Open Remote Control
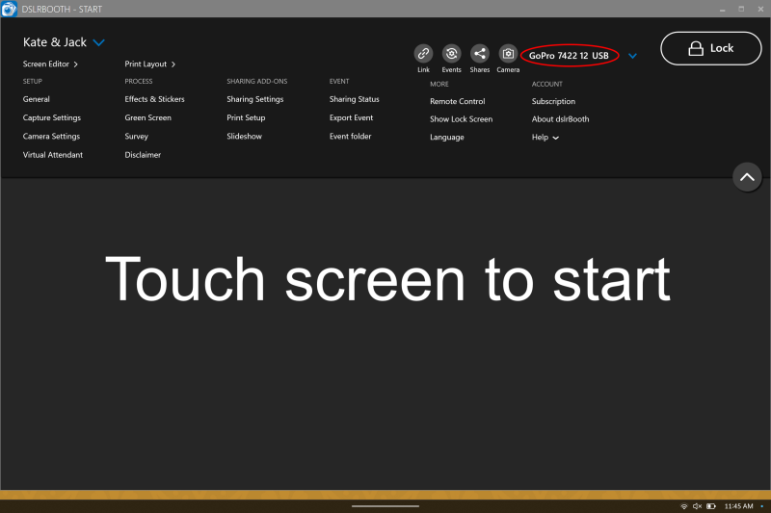Screen dimensions: 771x513 [457, 102]
